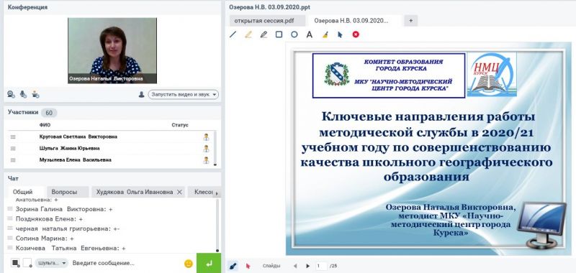Open white background color swatch
576x273 pixels.
tap(27, 263)
